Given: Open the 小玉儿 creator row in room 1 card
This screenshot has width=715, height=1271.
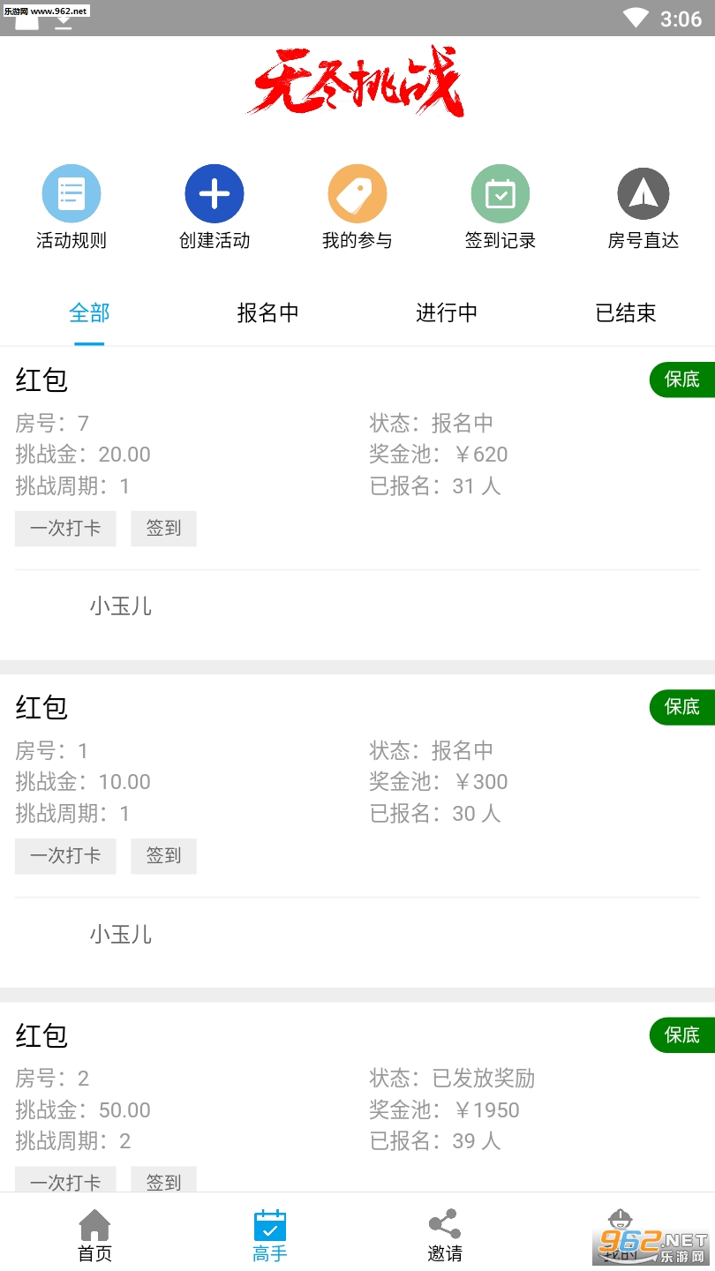Looking at the screenshot, I should click(x=121, y=934).
